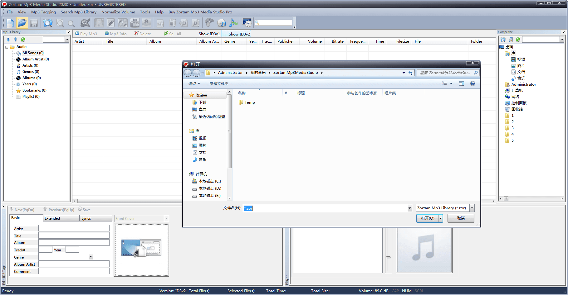
Task: Click the Play Mp3 button
Action: tap(86, 34)
